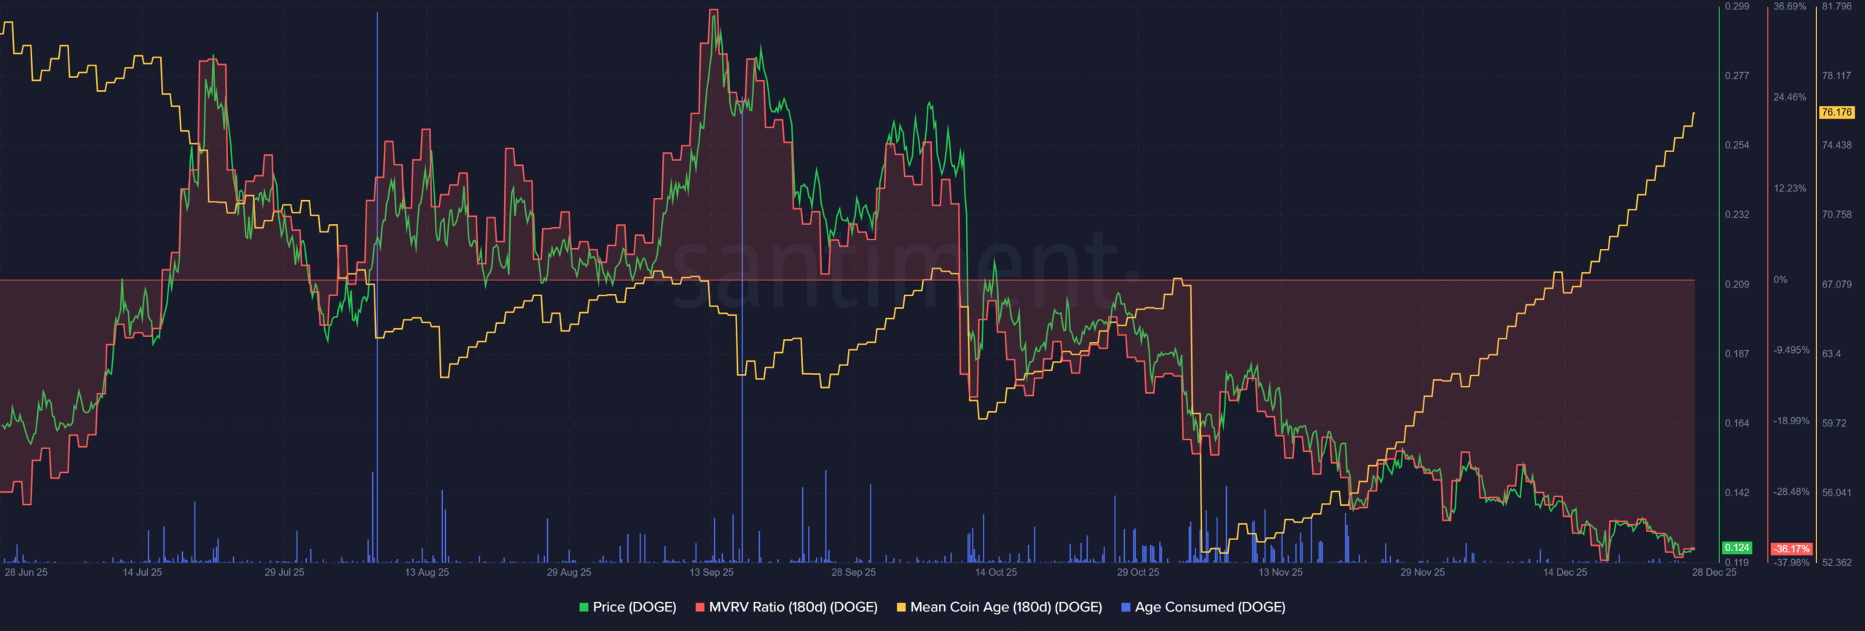Click the blue Age Consumed legend swatch
The height and width of the screenshot is (631, 1865).
pyautogui.click(x=1126, y=608)
